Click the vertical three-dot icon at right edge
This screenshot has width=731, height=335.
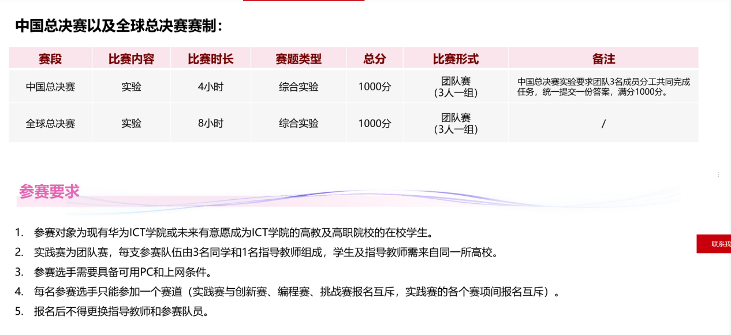pos(718,174)
